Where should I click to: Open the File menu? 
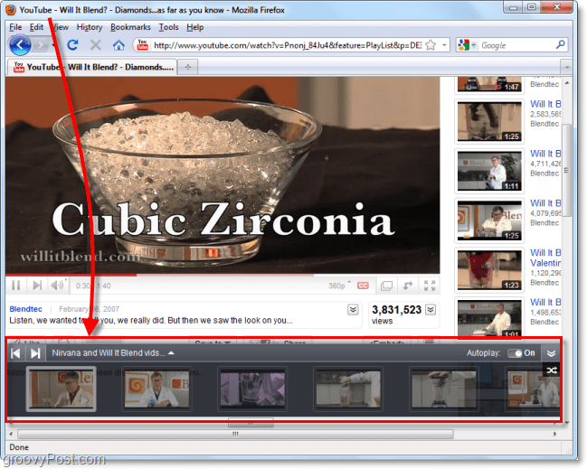point(15,27)
